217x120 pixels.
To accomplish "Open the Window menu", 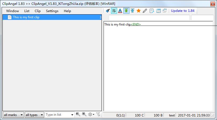I will coord(12,11).
